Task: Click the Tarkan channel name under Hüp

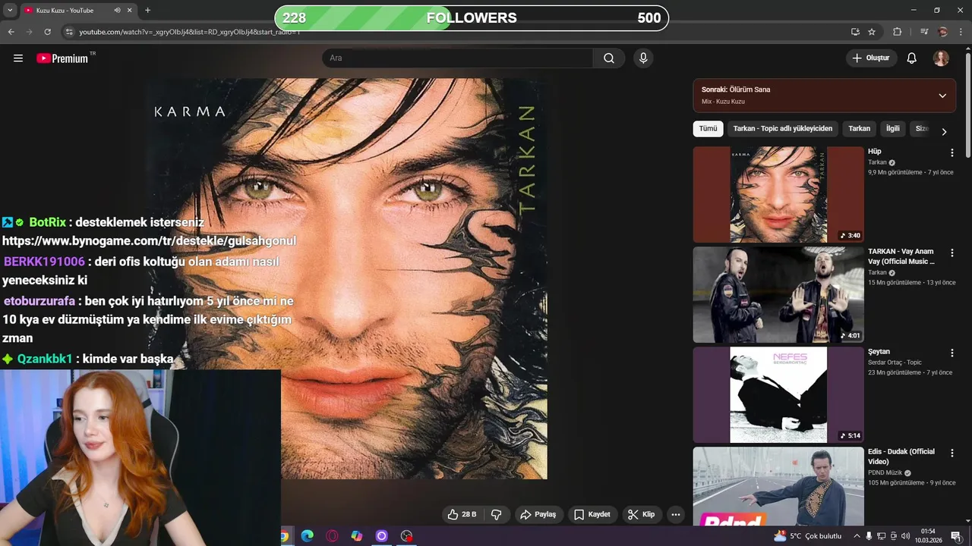Action: pyautogui.click(x=877, y=162)
